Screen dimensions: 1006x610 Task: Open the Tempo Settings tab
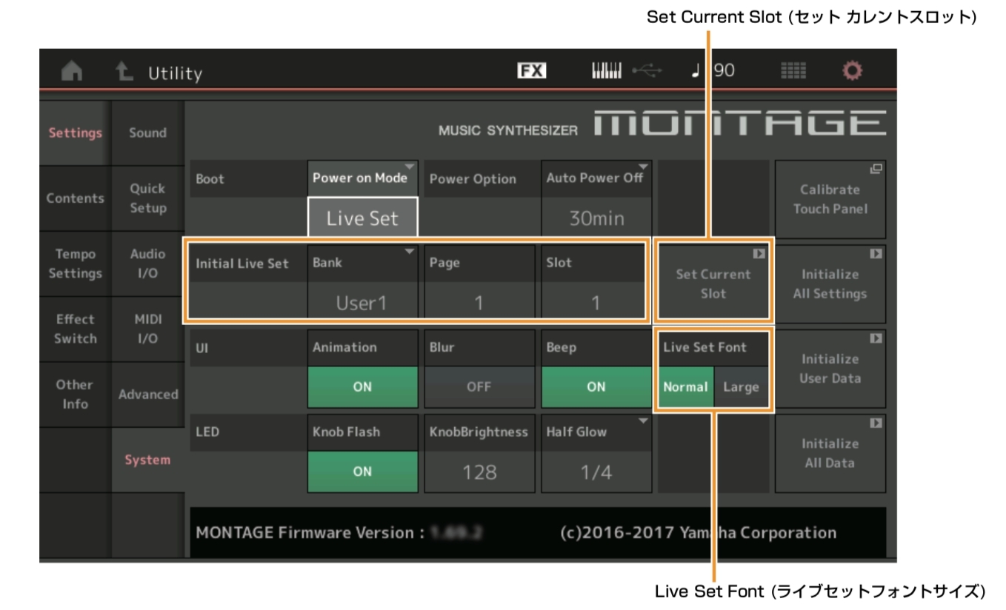[x=75, y=264]
